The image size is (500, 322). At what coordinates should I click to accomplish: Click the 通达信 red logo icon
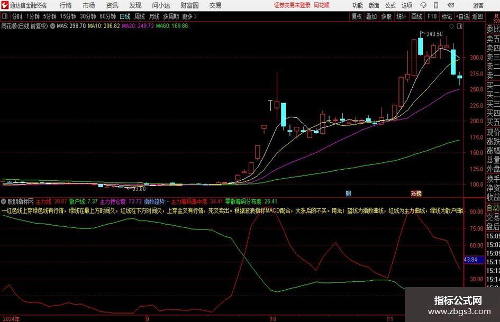point(5,5)
